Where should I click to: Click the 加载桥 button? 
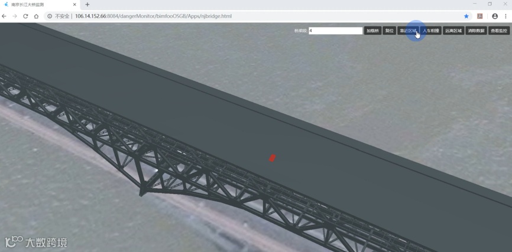(372, 31)
